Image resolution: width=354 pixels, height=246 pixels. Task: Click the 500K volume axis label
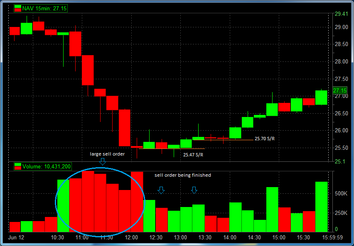click(x=341, y=194)
